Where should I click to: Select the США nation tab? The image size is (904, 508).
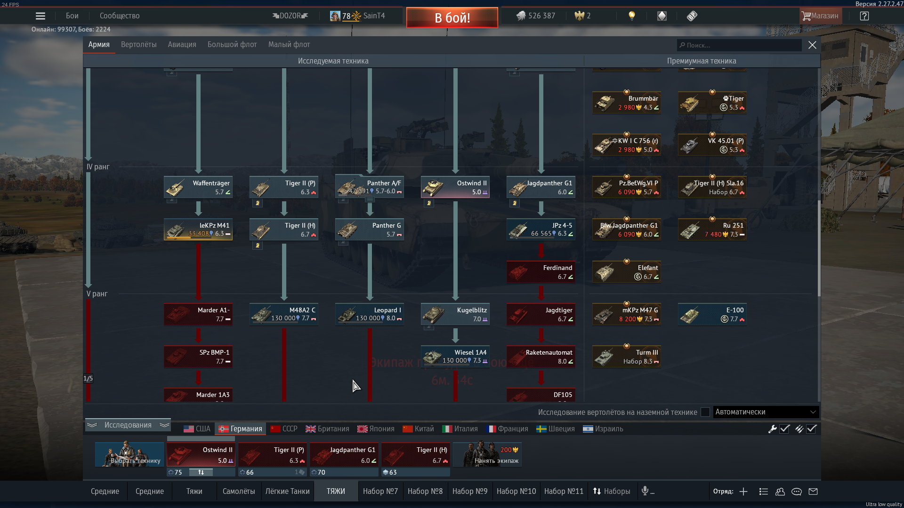[x=197, y=429]
